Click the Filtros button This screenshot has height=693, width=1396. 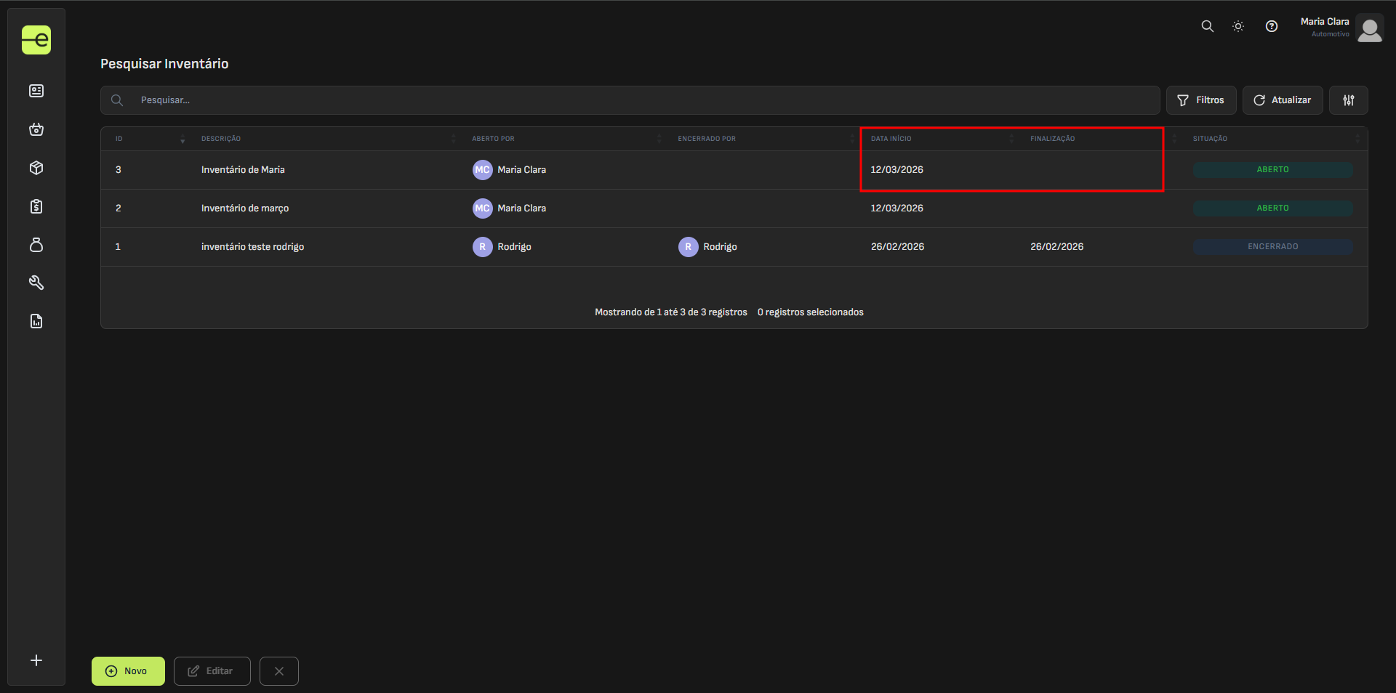1201,100
